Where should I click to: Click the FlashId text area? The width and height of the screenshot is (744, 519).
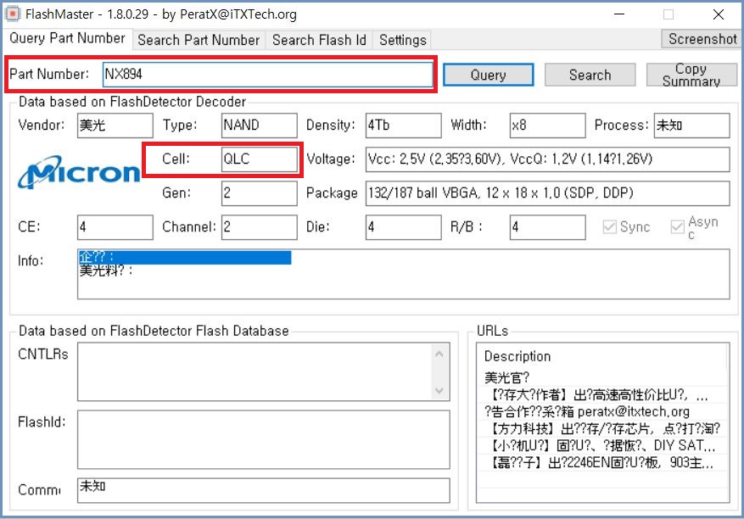(x=264, y=440)
